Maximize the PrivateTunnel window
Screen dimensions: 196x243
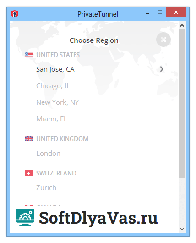click(x=160, y=12)
